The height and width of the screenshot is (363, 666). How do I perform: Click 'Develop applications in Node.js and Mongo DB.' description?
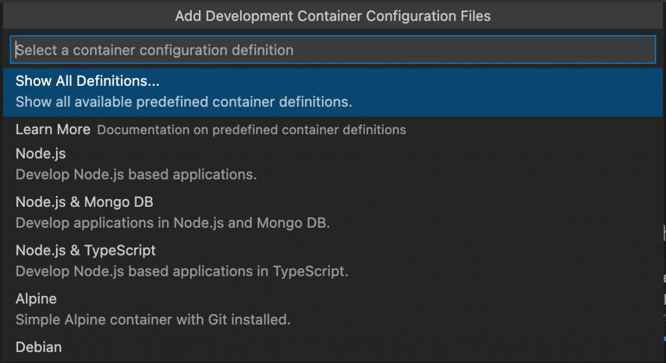click(173, 223)
